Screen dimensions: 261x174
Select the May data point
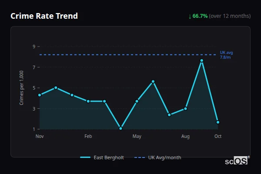coord(137,101)
